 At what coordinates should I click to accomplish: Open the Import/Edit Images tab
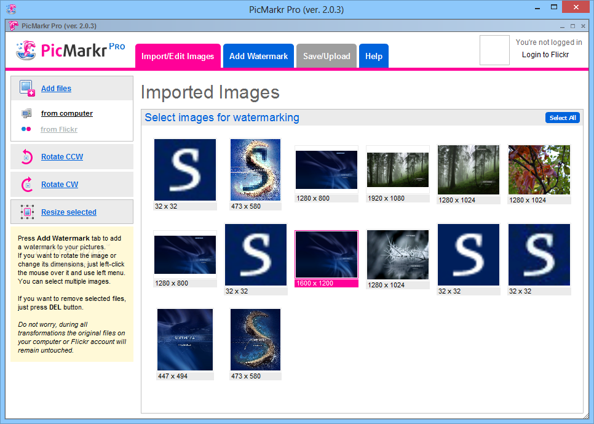[x=178, y=56]
